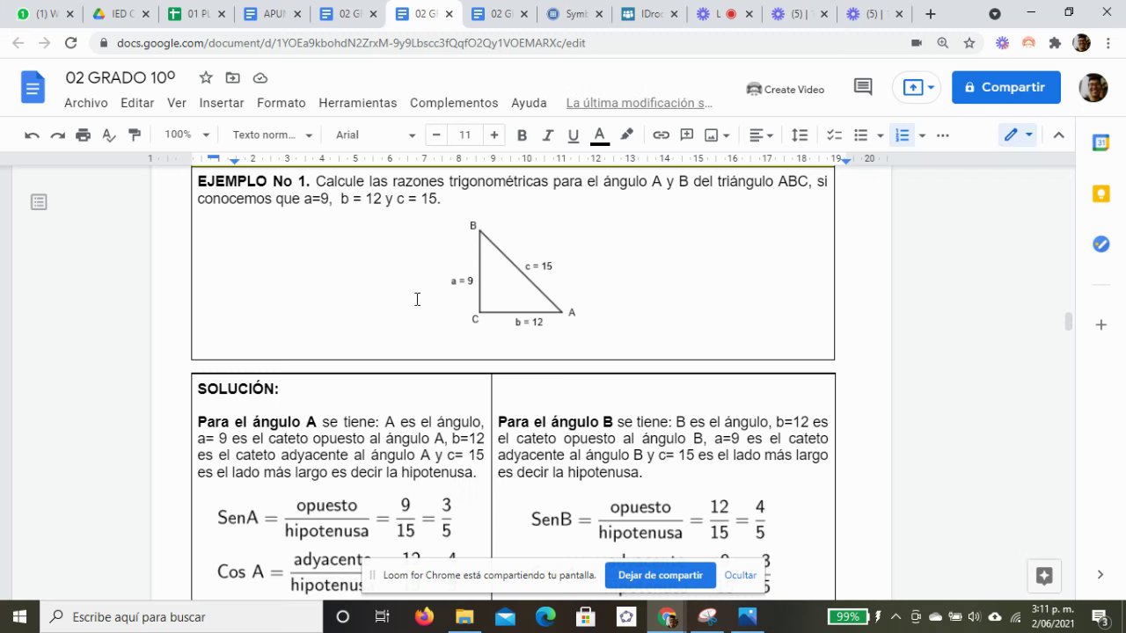Insert a checklist from toolbar

(x=834, y=135)
